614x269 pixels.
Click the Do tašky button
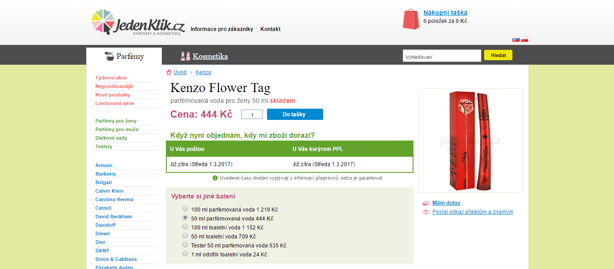pyautogui.click(x=294, y=114)
